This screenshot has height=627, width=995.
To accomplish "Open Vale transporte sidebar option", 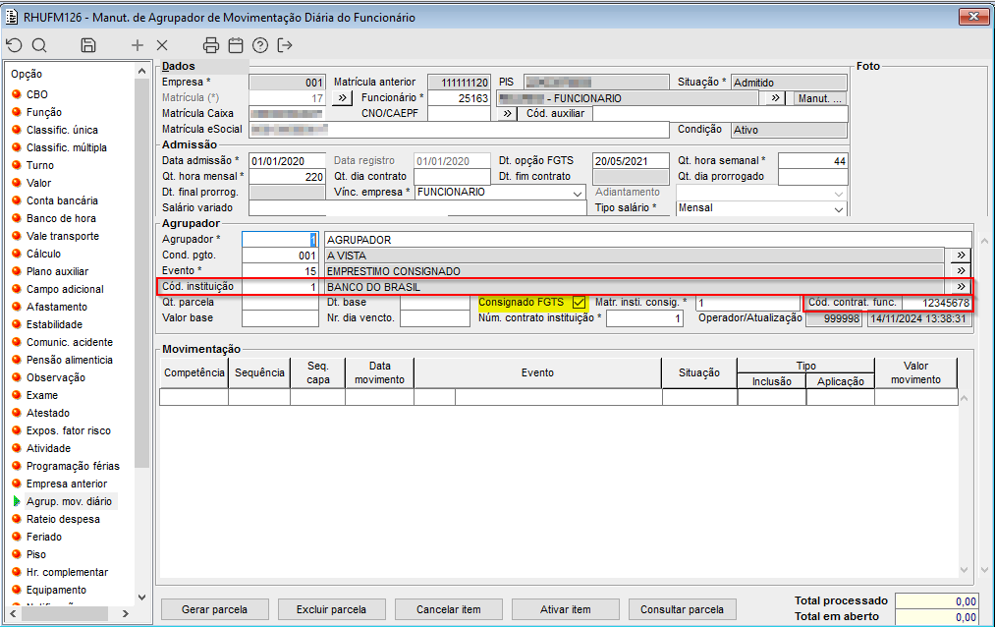I will coord(63,236).
